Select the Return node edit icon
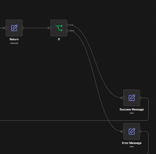 (x=14, y=28)
